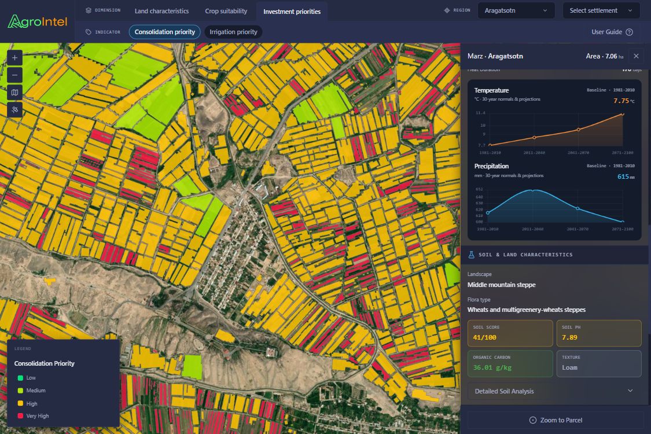Click the High priority yellow legend swatch
Viewport: 651px width, 434px height.
(20, 403)
